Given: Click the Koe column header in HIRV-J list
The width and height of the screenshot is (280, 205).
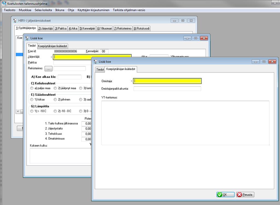Looking at the screenshot, I should [x=20, y=38].
